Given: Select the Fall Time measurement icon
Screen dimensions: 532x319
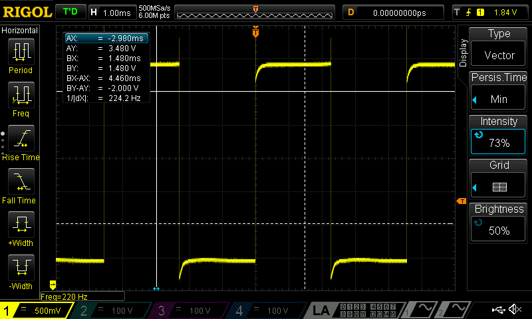Looking at the screenshot, I should point(21,181).
